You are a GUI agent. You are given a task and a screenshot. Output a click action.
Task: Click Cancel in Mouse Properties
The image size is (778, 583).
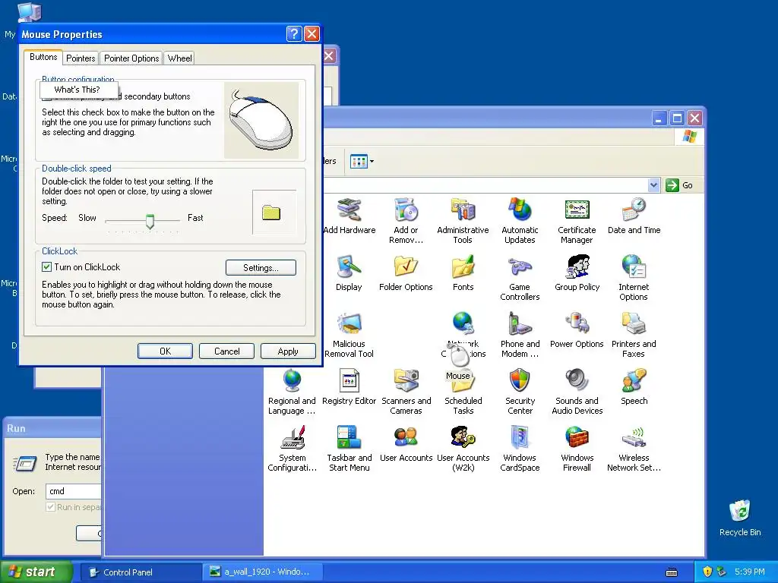[x=226, y=351]
